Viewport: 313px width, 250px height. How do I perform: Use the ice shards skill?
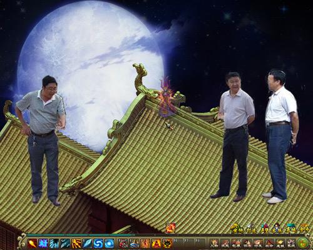(54, 243)
